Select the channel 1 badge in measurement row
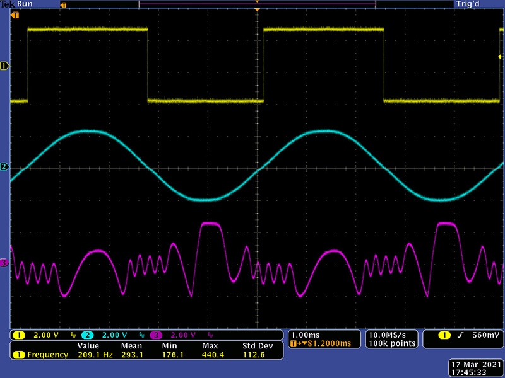This screenshot has width=505, height=378. pyautogui.click(x=19, y=355)
